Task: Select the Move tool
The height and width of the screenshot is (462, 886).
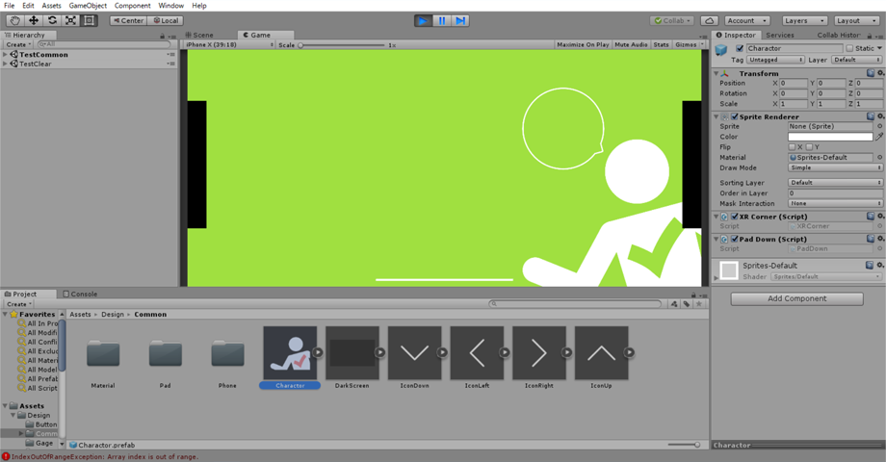Action: pyautogui.click(x=34, y=20)
